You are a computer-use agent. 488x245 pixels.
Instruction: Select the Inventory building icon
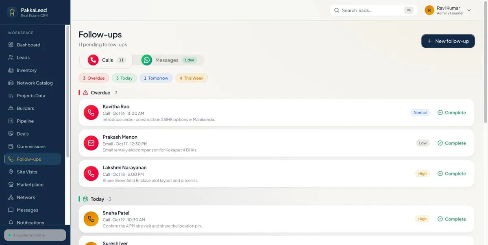tap(11, 70)
